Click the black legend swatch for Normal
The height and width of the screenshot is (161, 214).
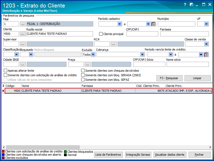(x=65, y=155)
